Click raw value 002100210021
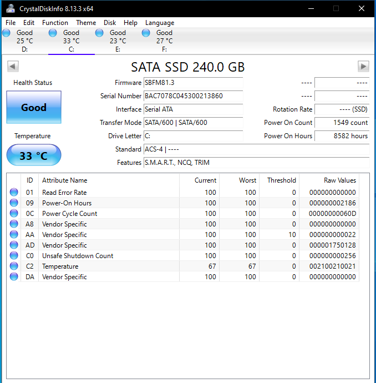376x383 pixels. [x=333, y=266]
